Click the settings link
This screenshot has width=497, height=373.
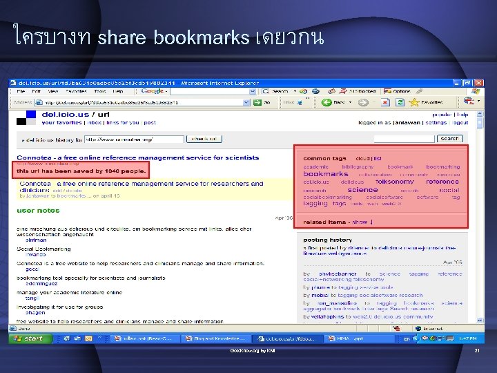(x=436, y=122)
